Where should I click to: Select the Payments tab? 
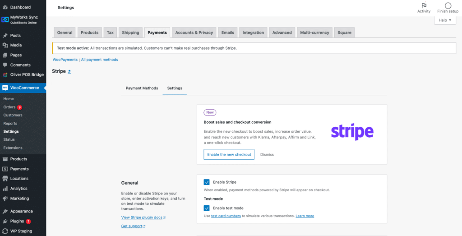(x=157, y=32)
